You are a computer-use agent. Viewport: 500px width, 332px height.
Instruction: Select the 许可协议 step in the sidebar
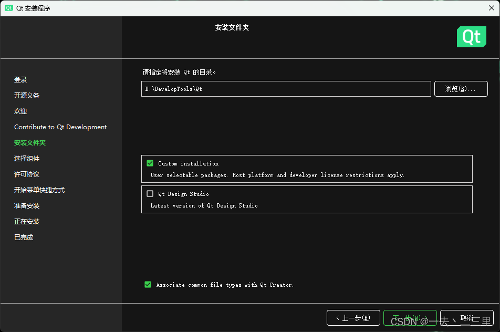[27, 174]
